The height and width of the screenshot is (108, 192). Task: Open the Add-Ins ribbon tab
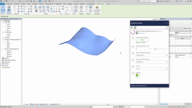coord(76,4)
